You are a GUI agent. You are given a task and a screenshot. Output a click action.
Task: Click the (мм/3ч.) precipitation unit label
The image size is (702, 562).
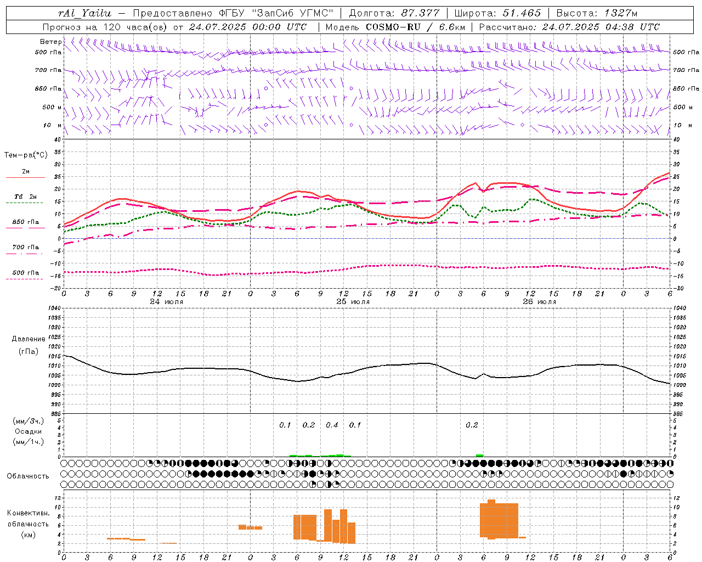(29, 421)
